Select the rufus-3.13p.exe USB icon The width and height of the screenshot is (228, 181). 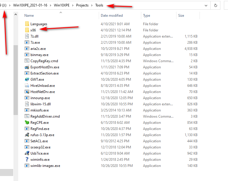pos(27,135)
